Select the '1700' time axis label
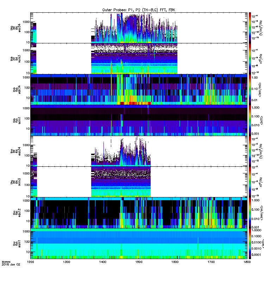 [x=211, y=262]
